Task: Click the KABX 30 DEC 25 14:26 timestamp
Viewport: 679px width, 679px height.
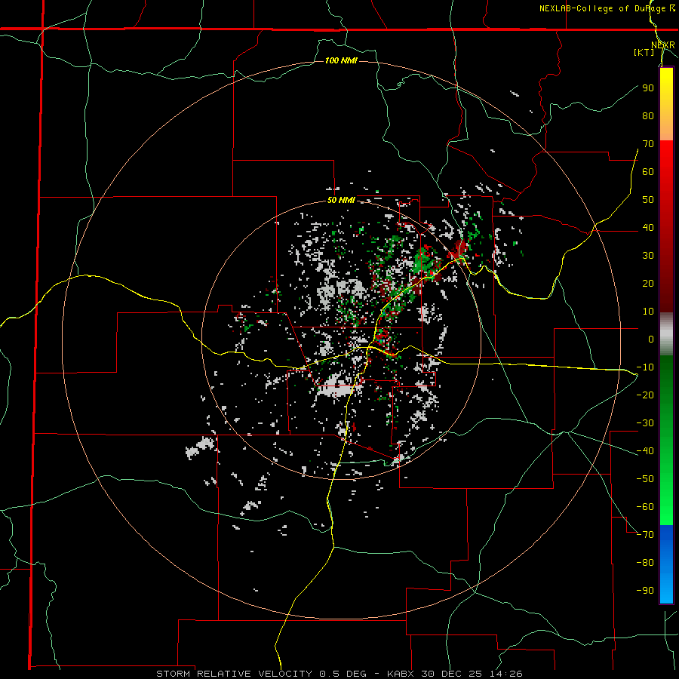Action: pyautogui.click(x=455, y=674)
